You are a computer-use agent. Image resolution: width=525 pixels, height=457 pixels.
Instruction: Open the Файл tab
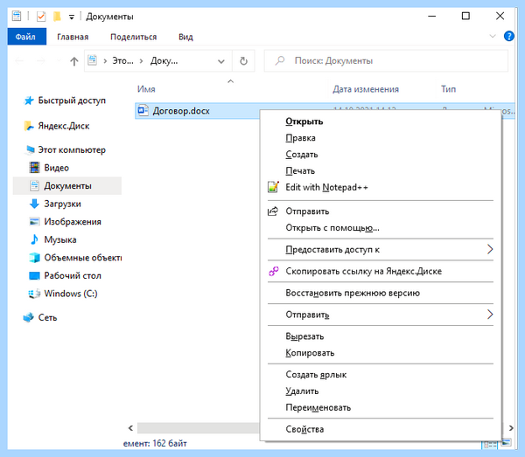(27, 37)
